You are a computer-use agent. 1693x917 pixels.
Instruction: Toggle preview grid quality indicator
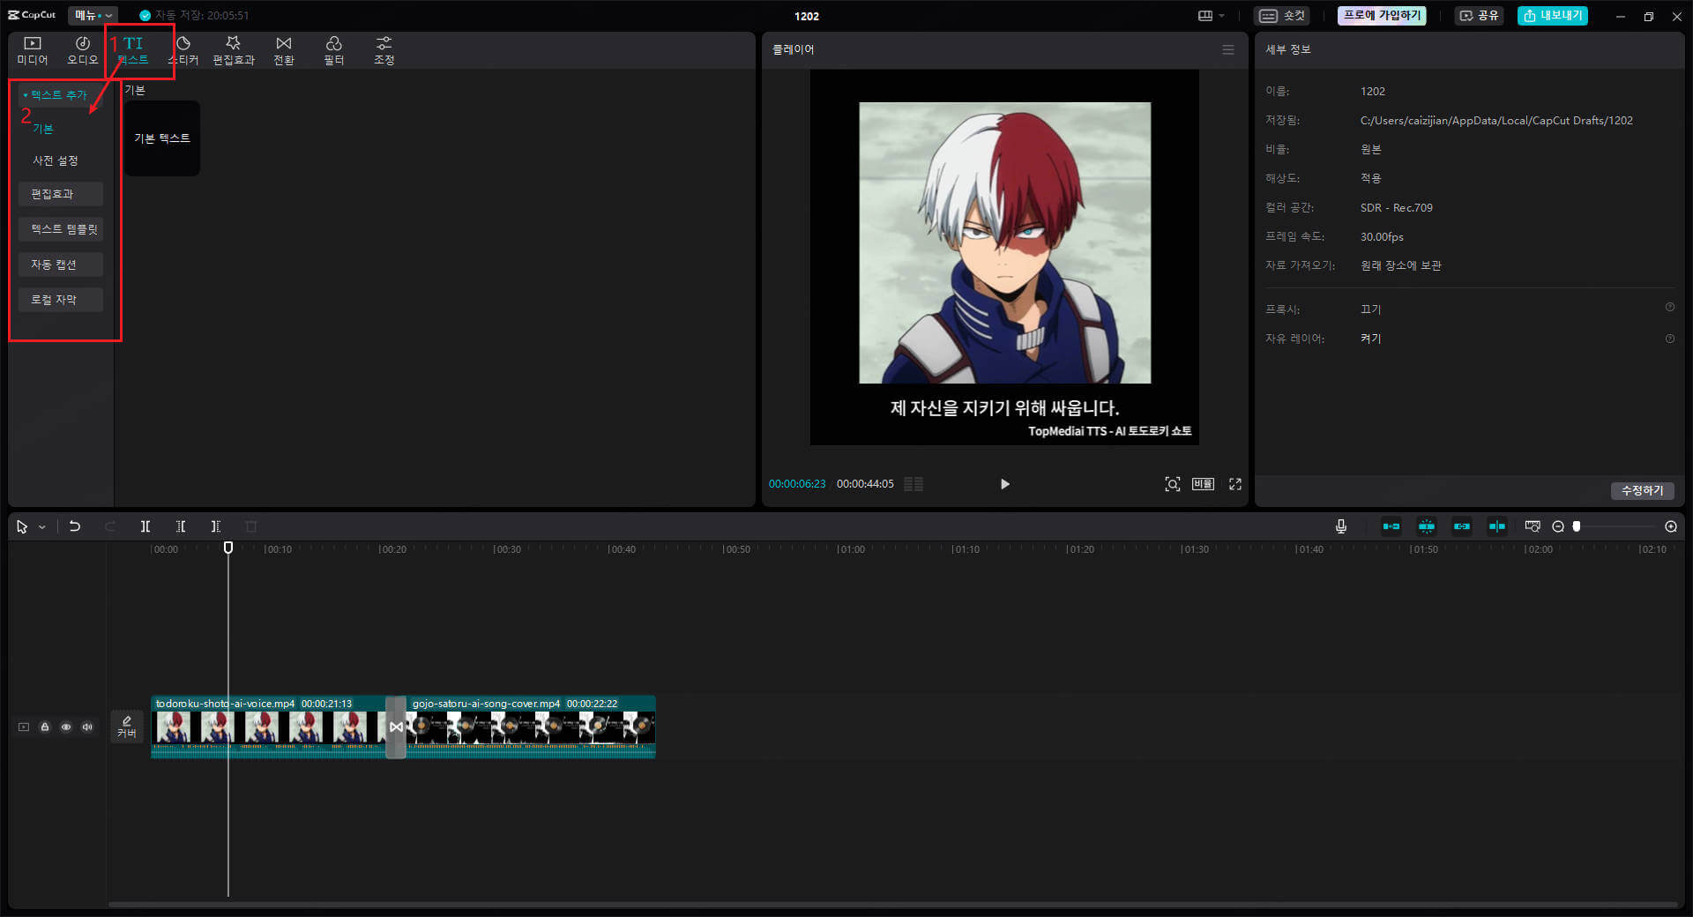[x=914, y=484]
